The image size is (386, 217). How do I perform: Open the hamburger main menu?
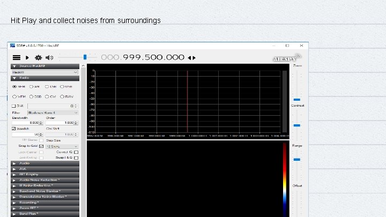click(17, 57)
